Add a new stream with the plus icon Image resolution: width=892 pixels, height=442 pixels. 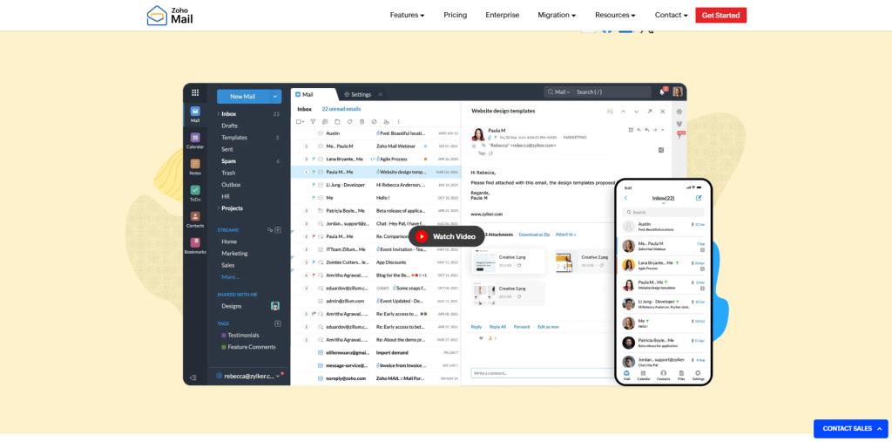tap(278, 230)
